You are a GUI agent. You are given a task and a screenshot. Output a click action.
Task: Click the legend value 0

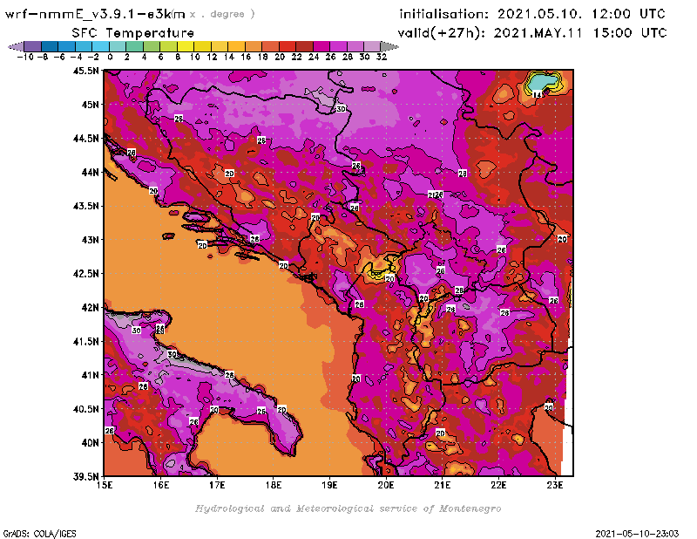[x=110, y=57]
